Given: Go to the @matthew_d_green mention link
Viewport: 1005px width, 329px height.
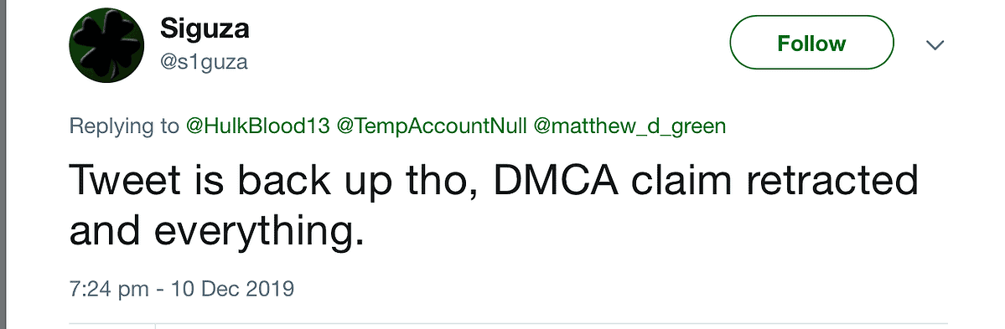Looking at the screenshot, I should click(629, 126).
